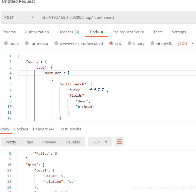Choose the x-www-form-urlencoded radio option
Viewport: 196px width, 192px height.
[x=56, y=43]
